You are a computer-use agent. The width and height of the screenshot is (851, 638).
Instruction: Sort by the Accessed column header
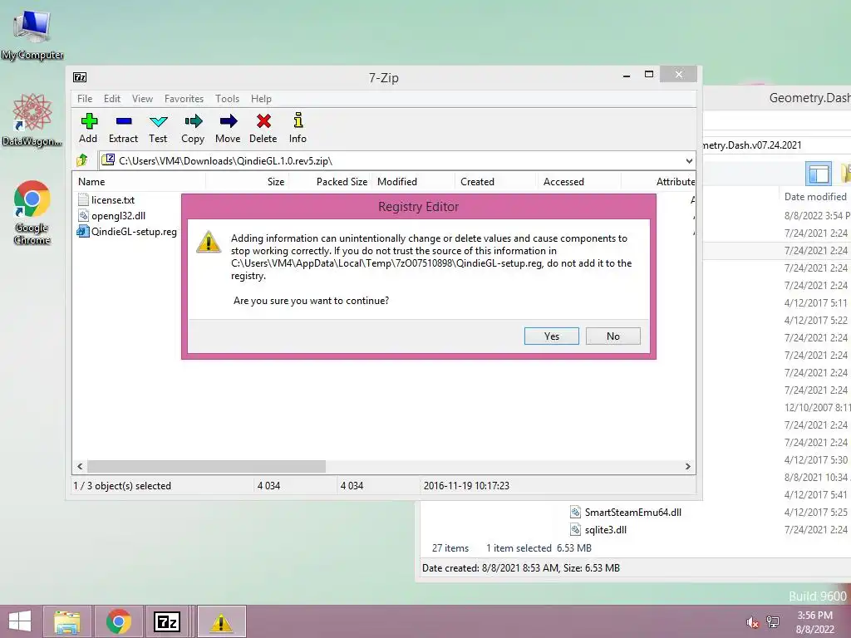578,182
